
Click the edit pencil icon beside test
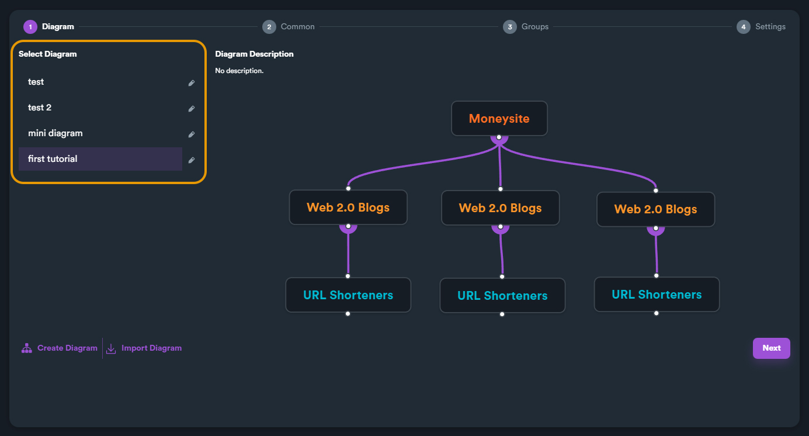coord(191,83)
